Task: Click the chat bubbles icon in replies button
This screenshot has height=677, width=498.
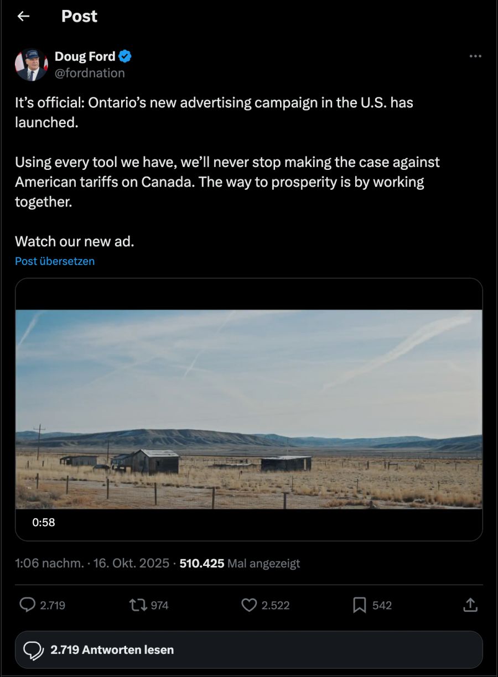Action: tap(34, 650)
